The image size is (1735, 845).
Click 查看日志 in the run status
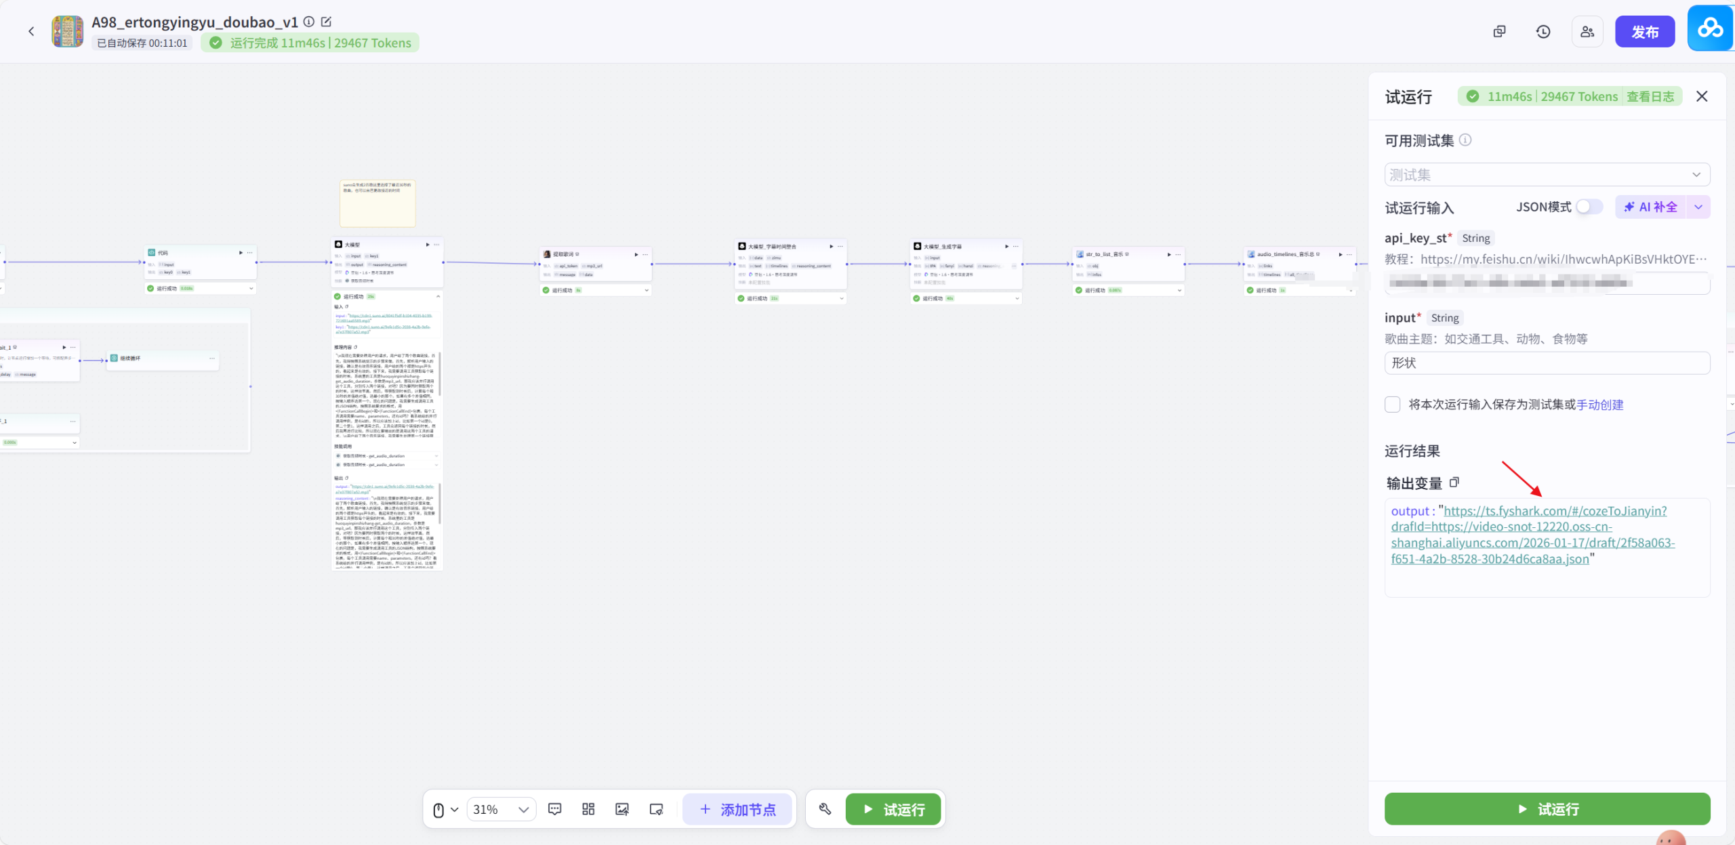[x=1650, y=96]
